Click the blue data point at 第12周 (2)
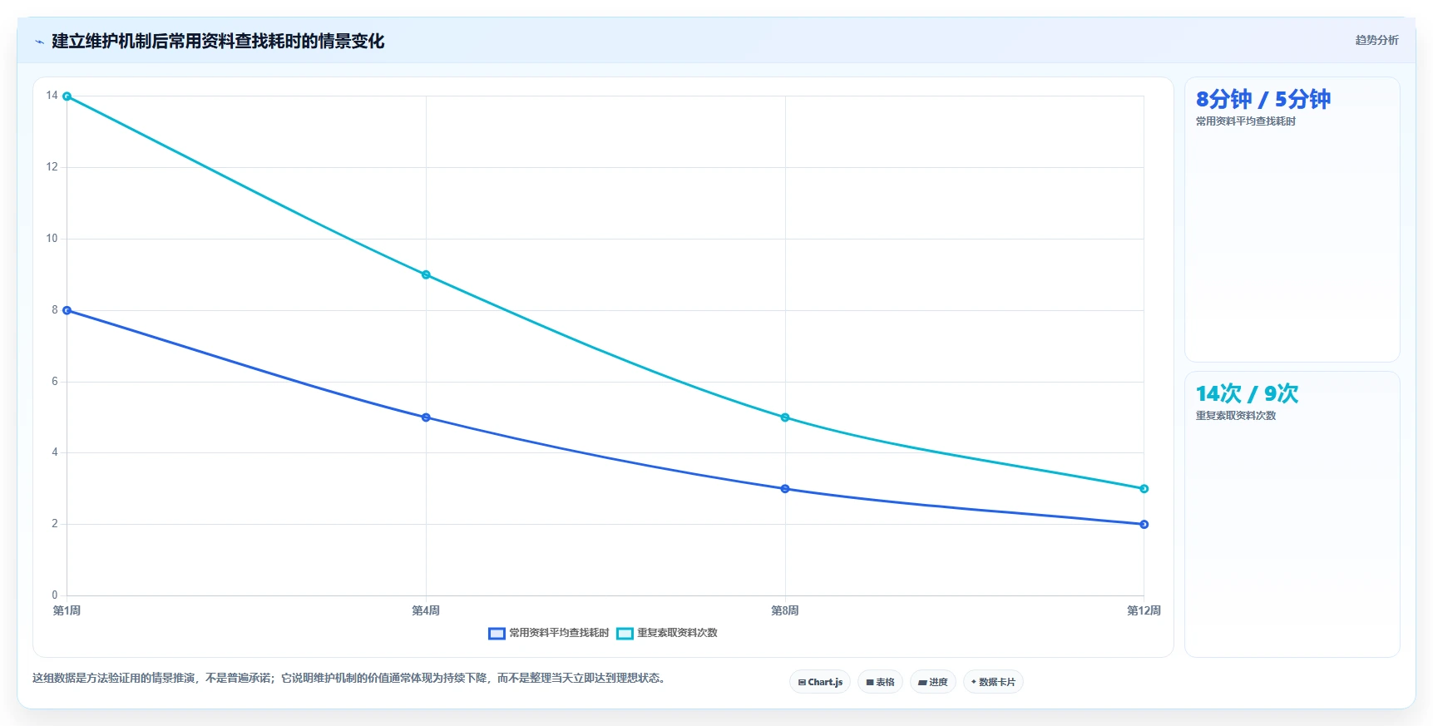This screenshot has height=726, width=1433. tap(1144, 524)
